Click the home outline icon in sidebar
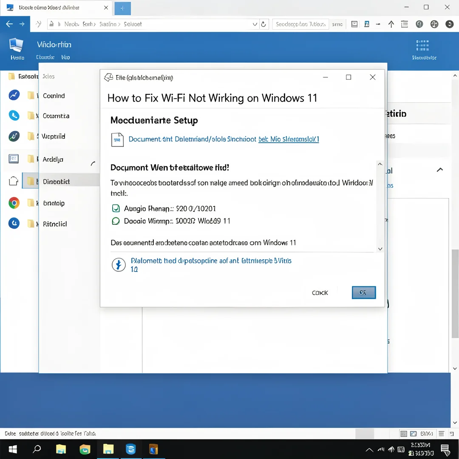Screen dimensions: 459x459 [14, 181]
